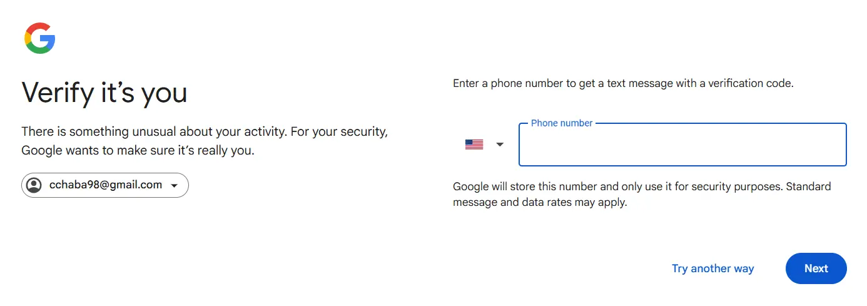The width and height of the screenshot is (867, 306).
Task: Click the Google logo
Action: pyautogui.click(x=40, y=38)
